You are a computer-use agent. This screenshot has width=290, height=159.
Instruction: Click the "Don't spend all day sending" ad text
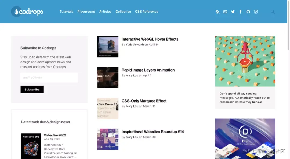point(245,98)
